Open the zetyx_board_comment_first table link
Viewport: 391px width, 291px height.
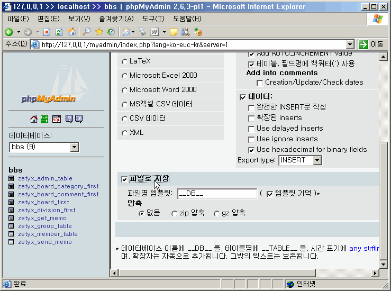pos(58,194)
